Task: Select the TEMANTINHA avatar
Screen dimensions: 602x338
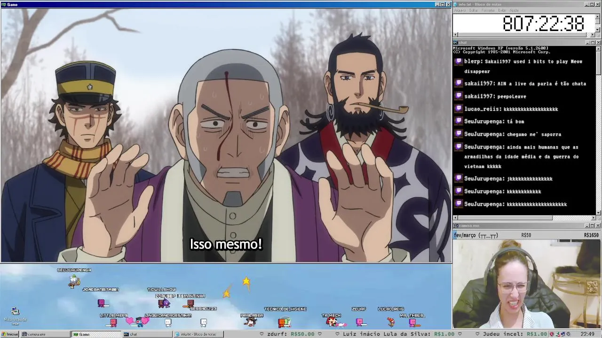Action: [x=190, y=303]
